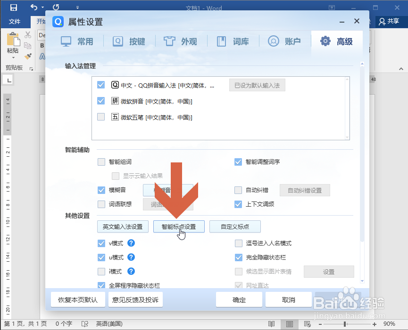Screen dimensions: 408x330
Task: Click the 粘贴 paste icon in Word
Action: coord(13,39)
